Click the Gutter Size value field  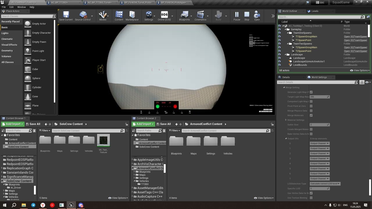click(x=320, y=125)
